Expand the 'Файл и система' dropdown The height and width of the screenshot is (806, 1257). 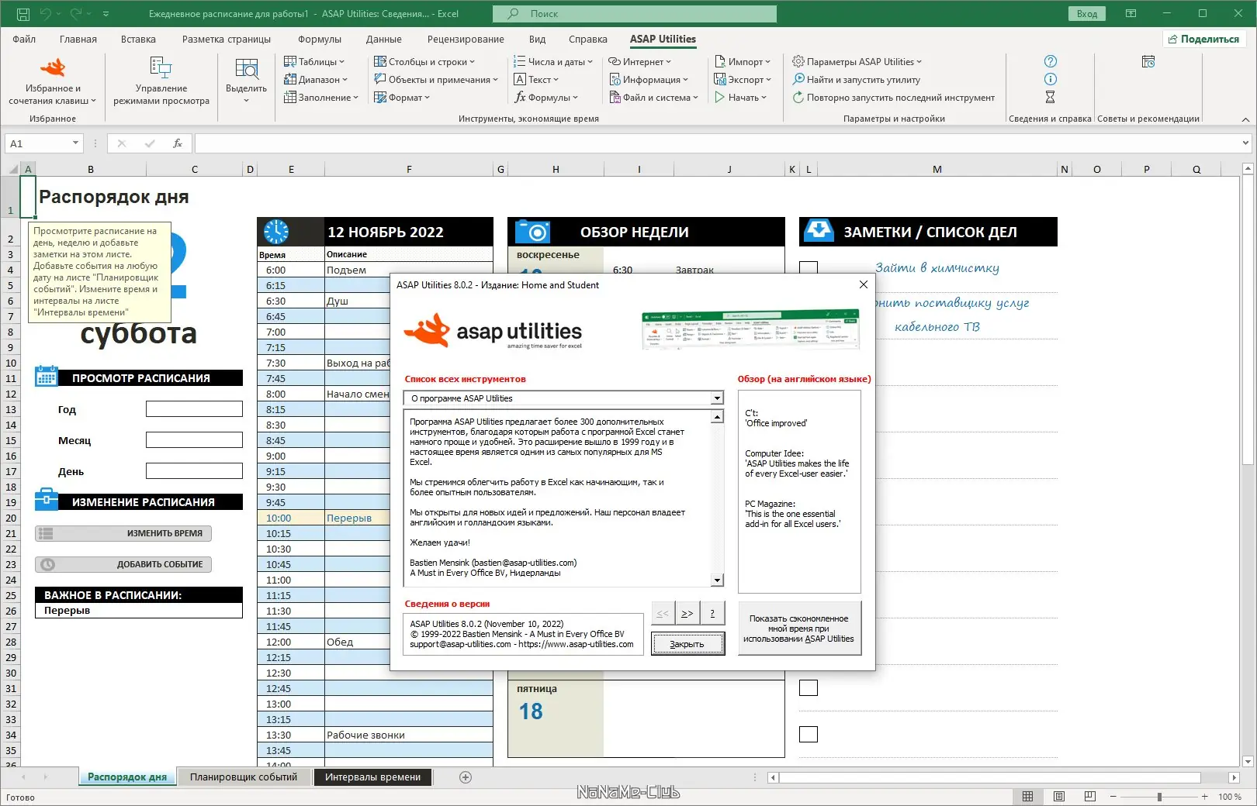point(654,97)
